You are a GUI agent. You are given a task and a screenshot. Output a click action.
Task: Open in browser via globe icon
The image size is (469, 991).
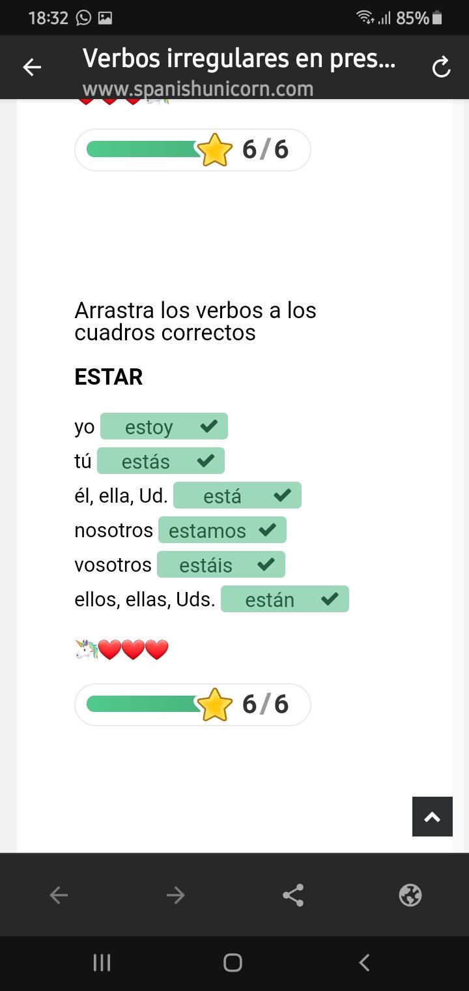pyautogui.click(x=410, y=896)
